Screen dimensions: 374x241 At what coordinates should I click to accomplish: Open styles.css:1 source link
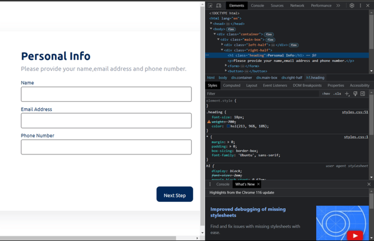[356, 137]
